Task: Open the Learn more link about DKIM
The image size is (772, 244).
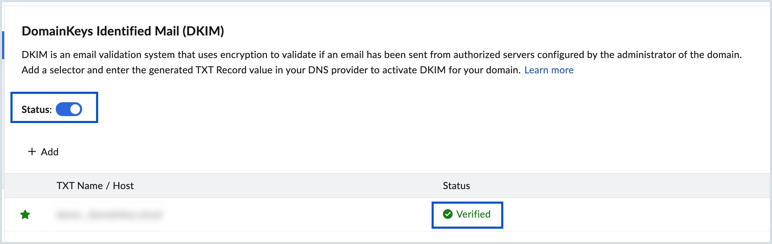Action: point(549,70)
